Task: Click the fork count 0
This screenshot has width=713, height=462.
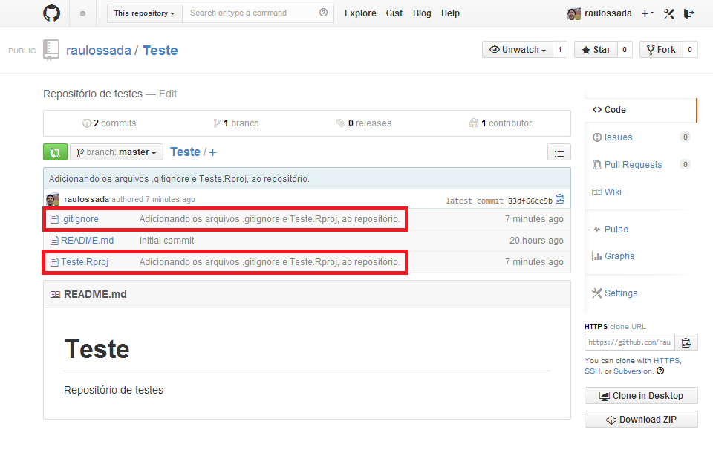Action: 690,50
